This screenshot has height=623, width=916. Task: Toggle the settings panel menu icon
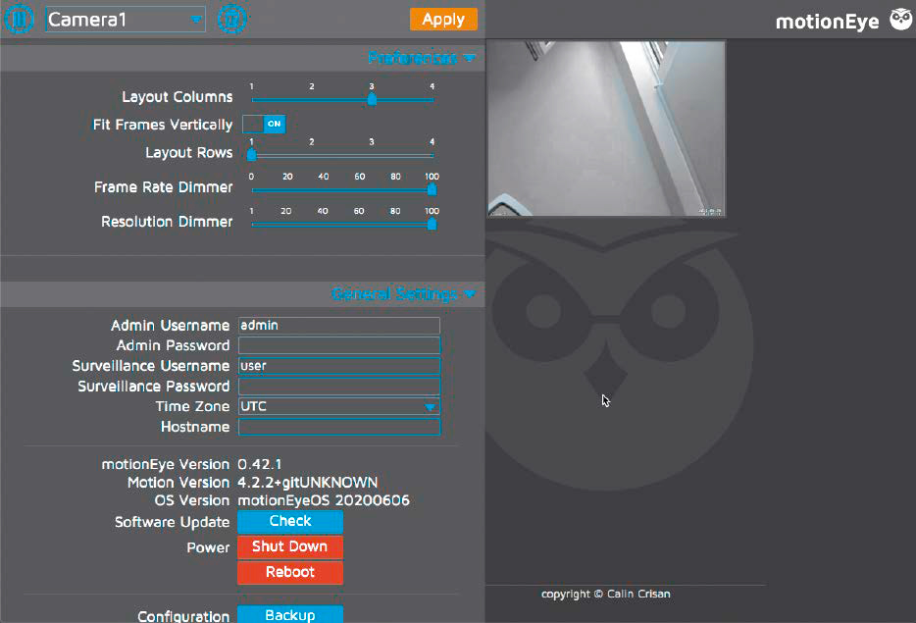pyautogui.click(x=20, y=19)
